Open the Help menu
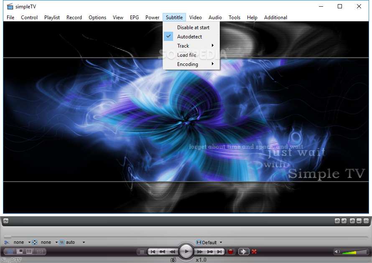 click(252, 17)
